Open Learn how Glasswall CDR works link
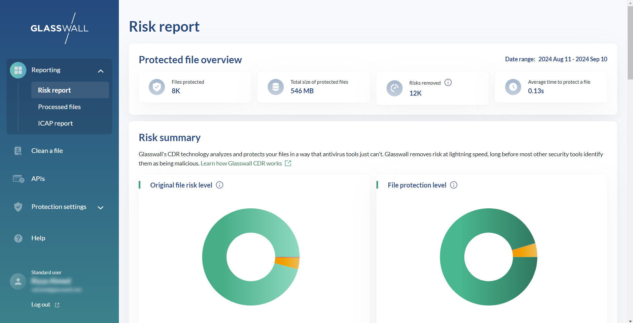Screen dimensions: 633x323 coord(241,163)
